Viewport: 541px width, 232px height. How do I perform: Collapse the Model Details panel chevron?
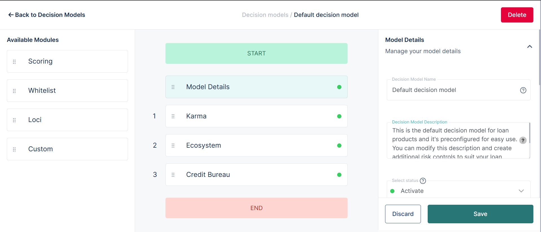coord(529,47)
